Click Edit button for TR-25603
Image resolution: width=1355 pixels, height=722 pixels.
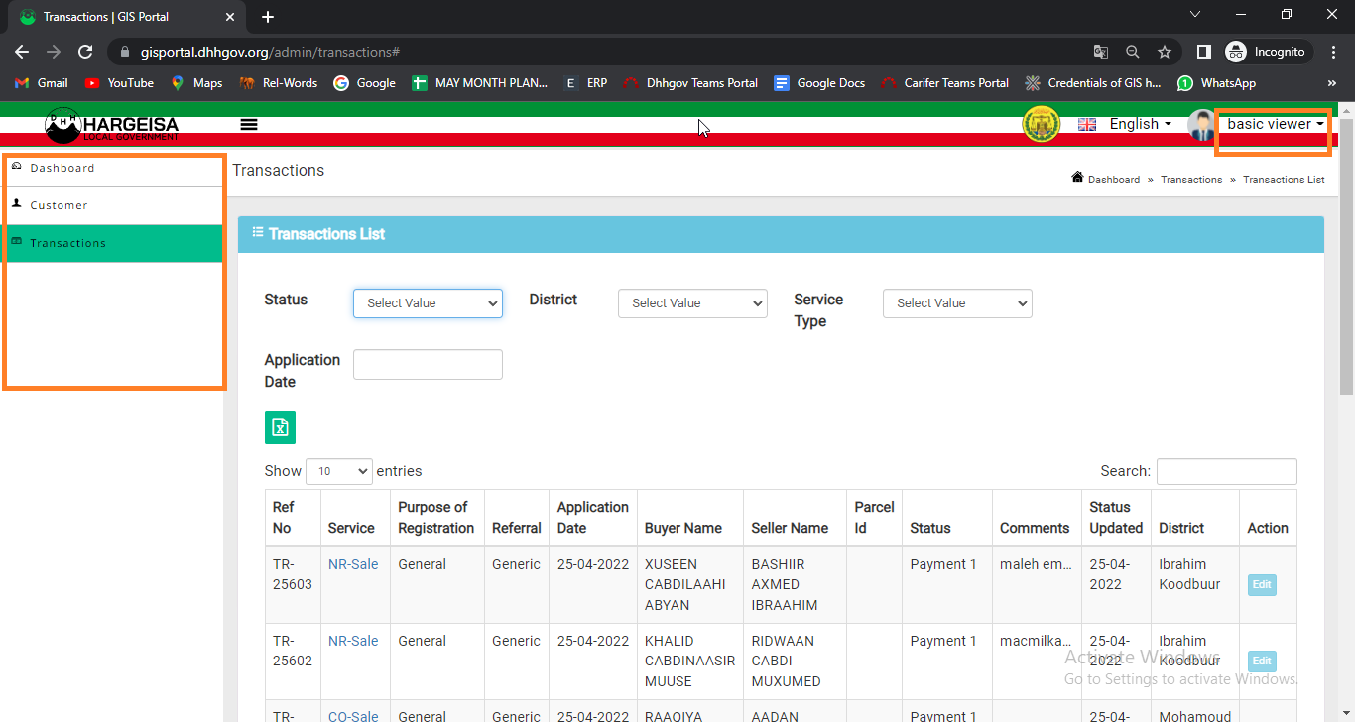tap(1262, 585)
